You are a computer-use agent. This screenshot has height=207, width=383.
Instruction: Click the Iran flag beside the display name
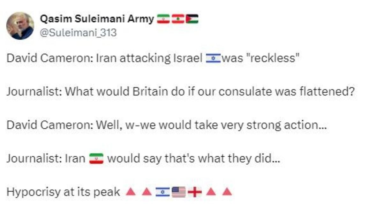click(164, 19)
